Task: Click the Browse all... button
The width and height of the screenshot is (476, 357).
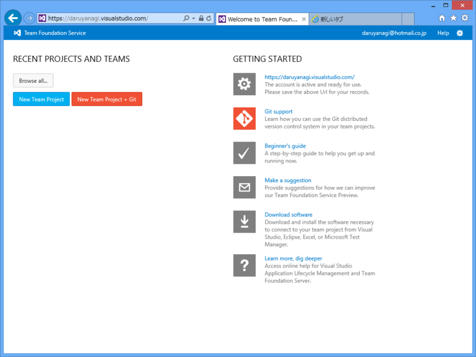Action: pos(33,80)
